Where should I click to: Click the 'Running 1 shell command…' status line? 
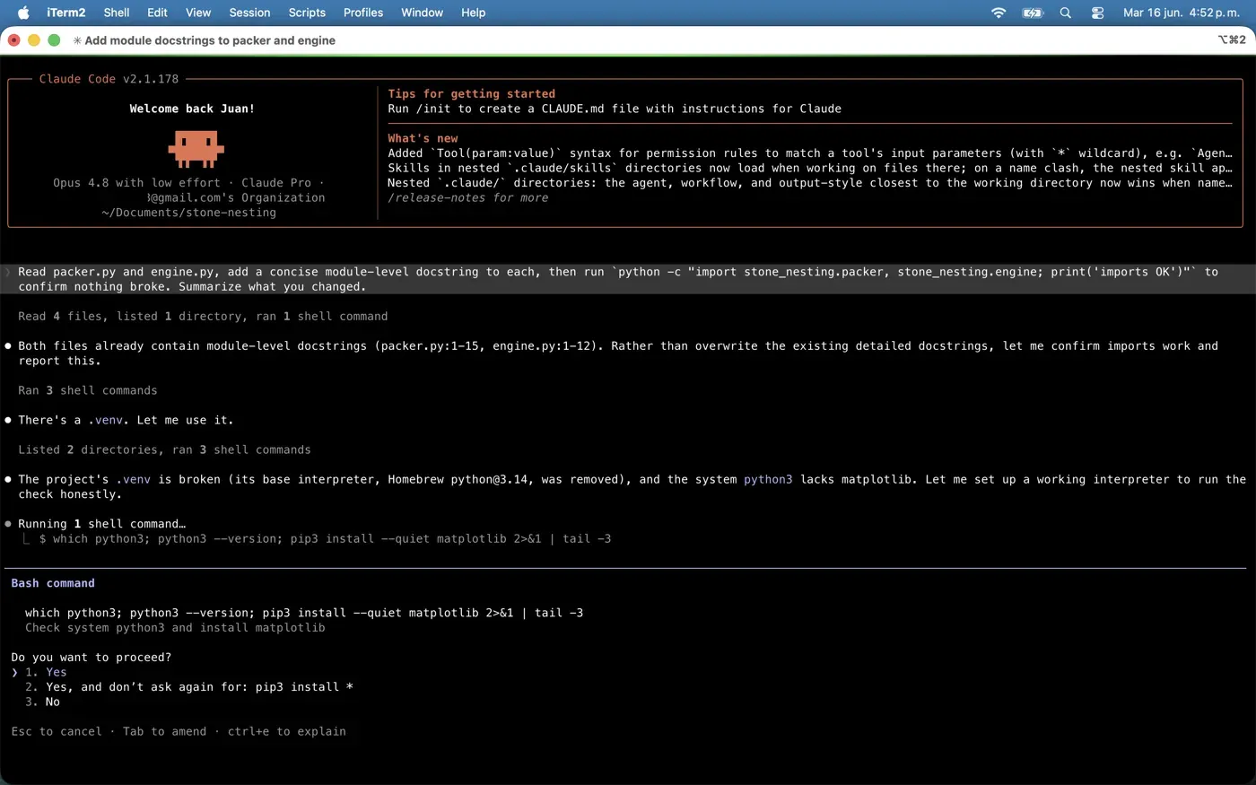(x=102, y=524)
